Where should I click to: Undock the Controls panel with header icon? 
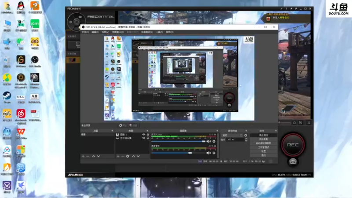[x=276, y=131]
